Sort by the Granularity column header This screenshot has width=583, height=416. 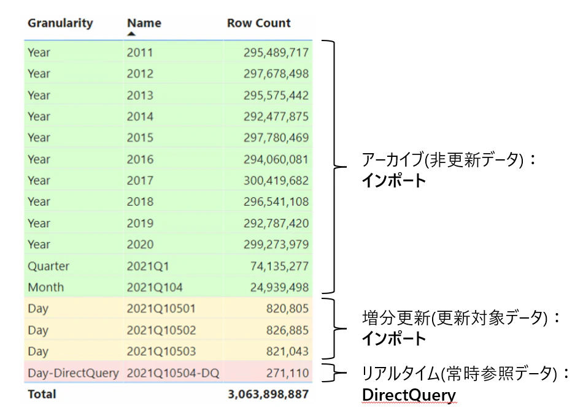pyautogui.click(x=60, y=23)
